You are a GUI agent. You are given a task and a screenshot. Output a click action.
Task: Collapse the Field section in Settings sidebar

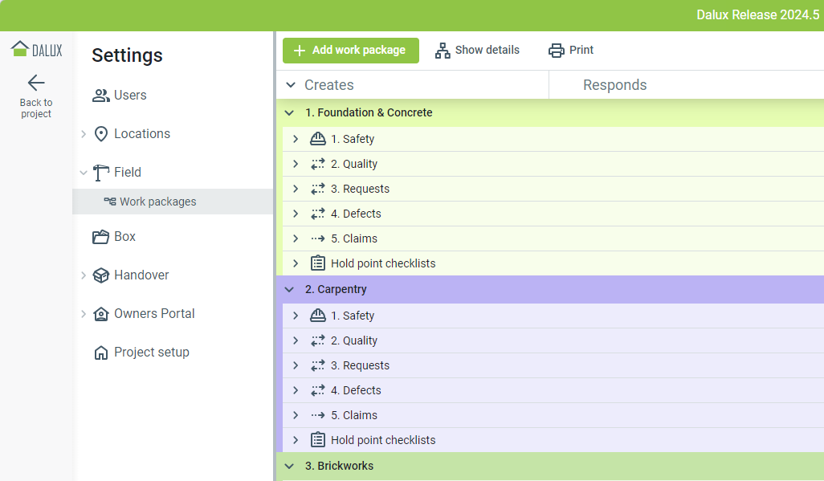(x=84, y=173)
